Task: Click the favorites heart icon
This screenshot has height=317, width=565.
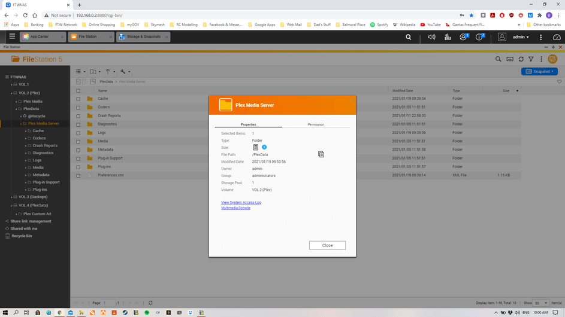Action: [559, 82]
